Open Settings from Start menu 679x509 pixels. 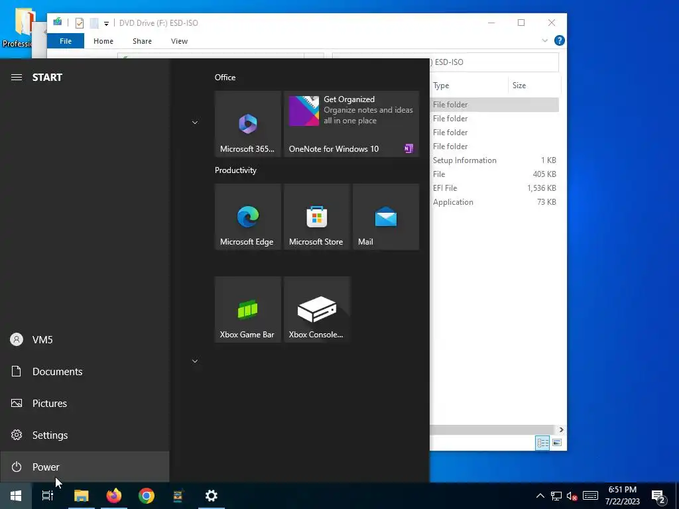point(84,435)
